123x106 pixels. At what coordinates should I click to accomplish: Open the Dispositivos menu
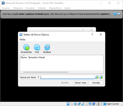tap(55, 8)
